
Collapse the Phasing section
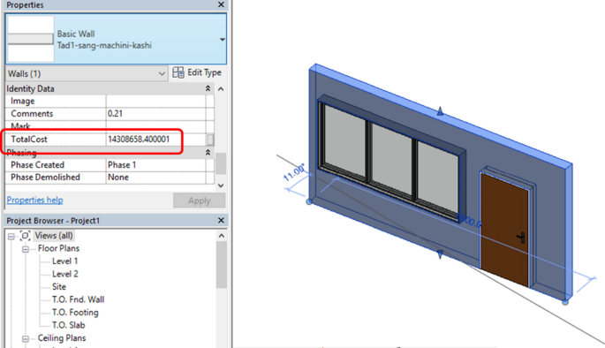tap(208, 153)
